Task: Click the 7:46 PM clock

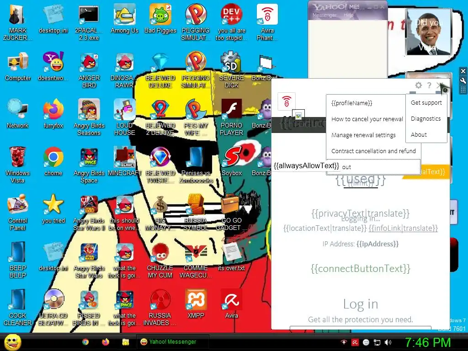Action: pos(427,342)
